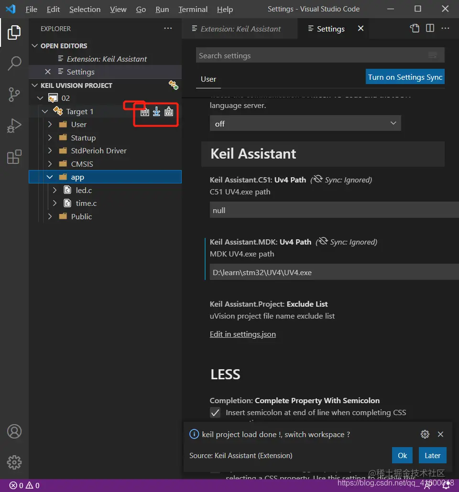
Task: Select the User settings tab
Action: [208, 79]
